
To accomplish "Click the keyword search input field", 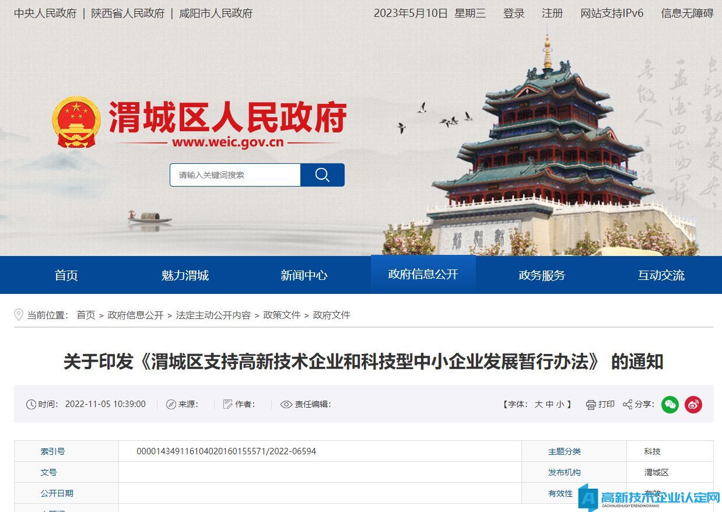I will (235, 175).
